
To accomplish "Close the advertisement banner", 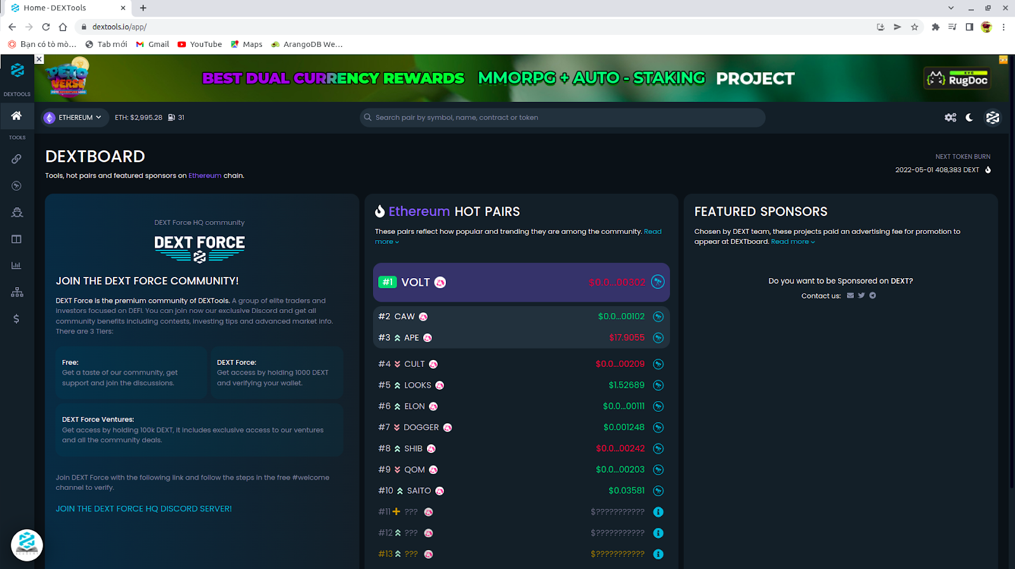I will (39, 59).
